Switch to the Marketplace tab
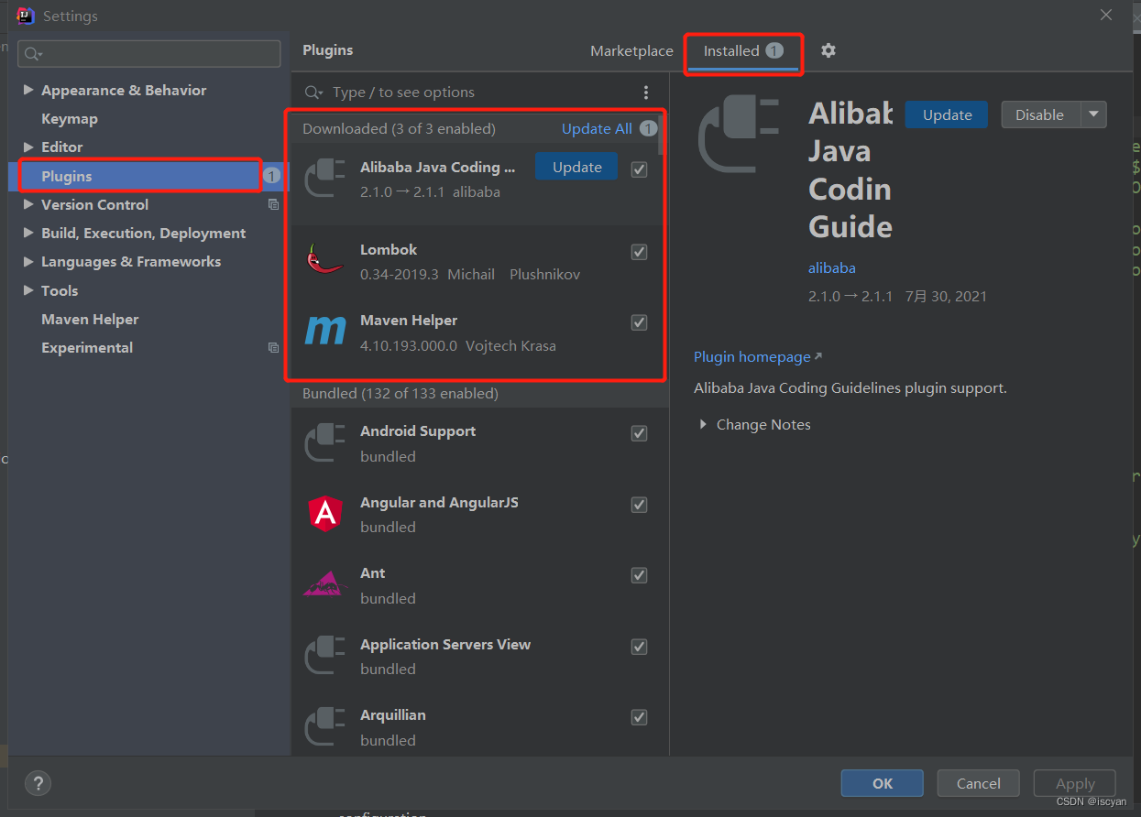 631,51
